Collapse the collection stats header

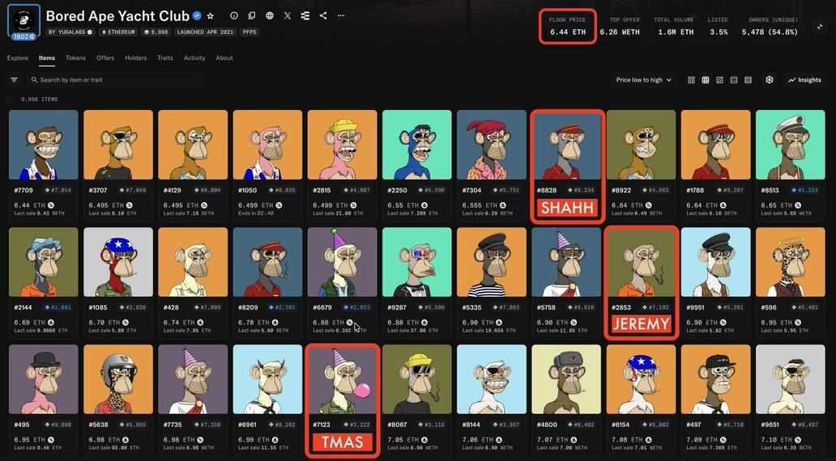coord(819,27)
